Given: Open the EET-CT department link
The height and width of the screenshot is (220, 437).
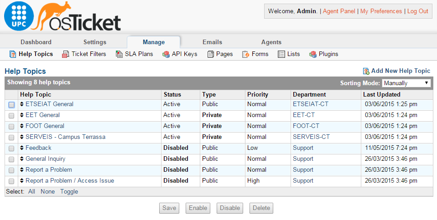Looking at the screenshot, I should (304, 115).
